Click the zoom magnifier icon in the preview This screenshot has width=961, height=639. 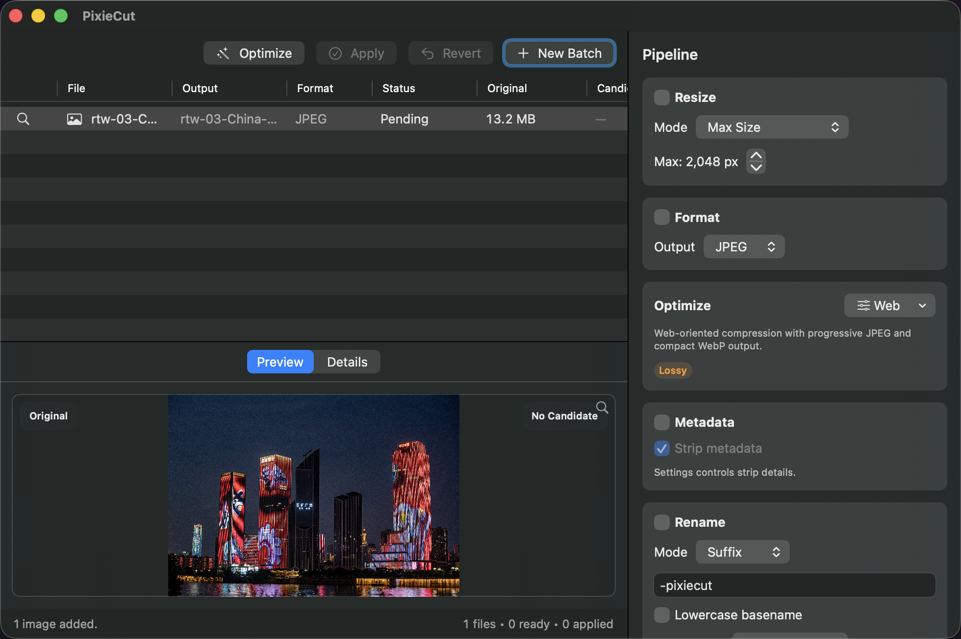pyautogui.click(x=602, y=407)
